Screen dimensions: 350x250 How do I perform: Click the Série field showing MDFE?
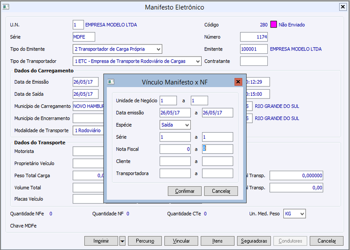click(x=84, y=37)
